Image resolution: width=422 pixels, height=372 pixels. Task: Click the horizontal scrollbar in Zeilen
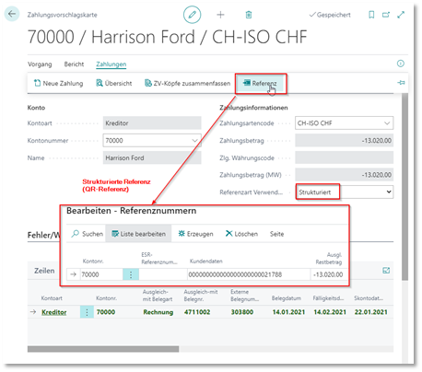click(x=103, y=349)
